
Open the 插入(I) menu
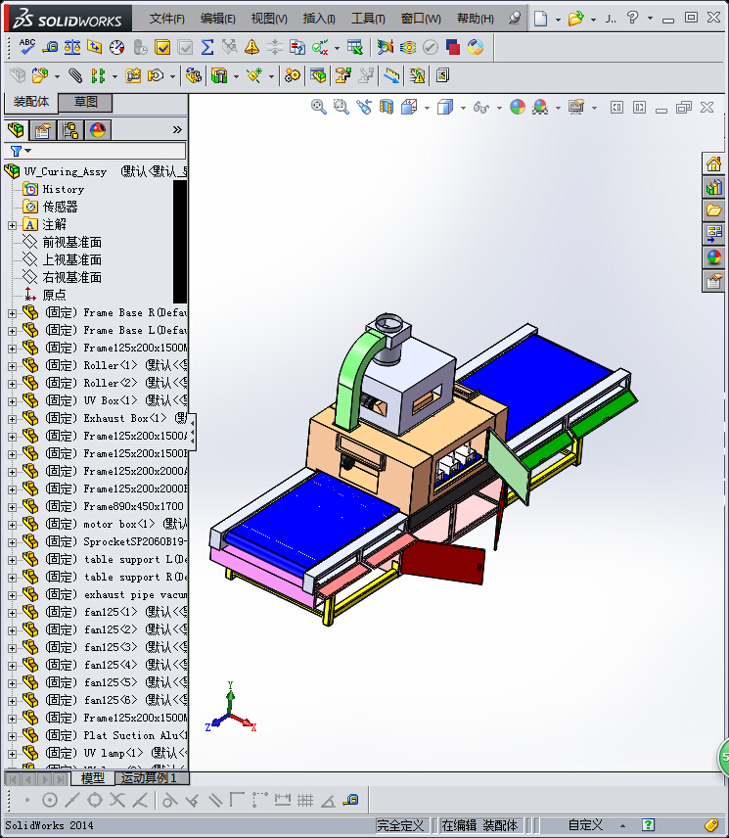tap(319, 19)
